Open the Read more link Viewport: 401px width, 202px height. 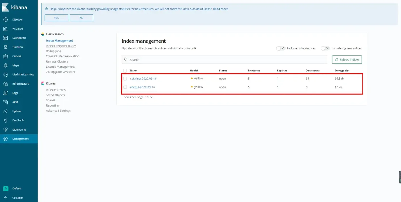pos(221,9)
